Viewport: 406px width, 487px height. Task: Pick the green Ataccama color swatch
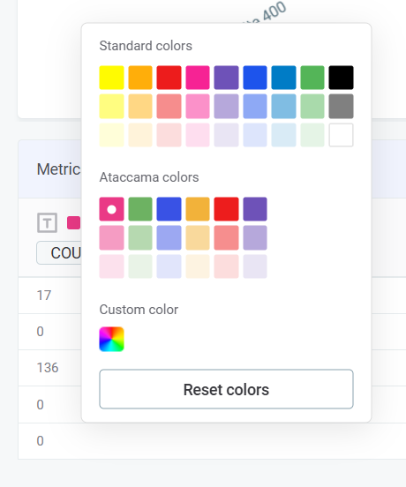(x=140, y=209)
